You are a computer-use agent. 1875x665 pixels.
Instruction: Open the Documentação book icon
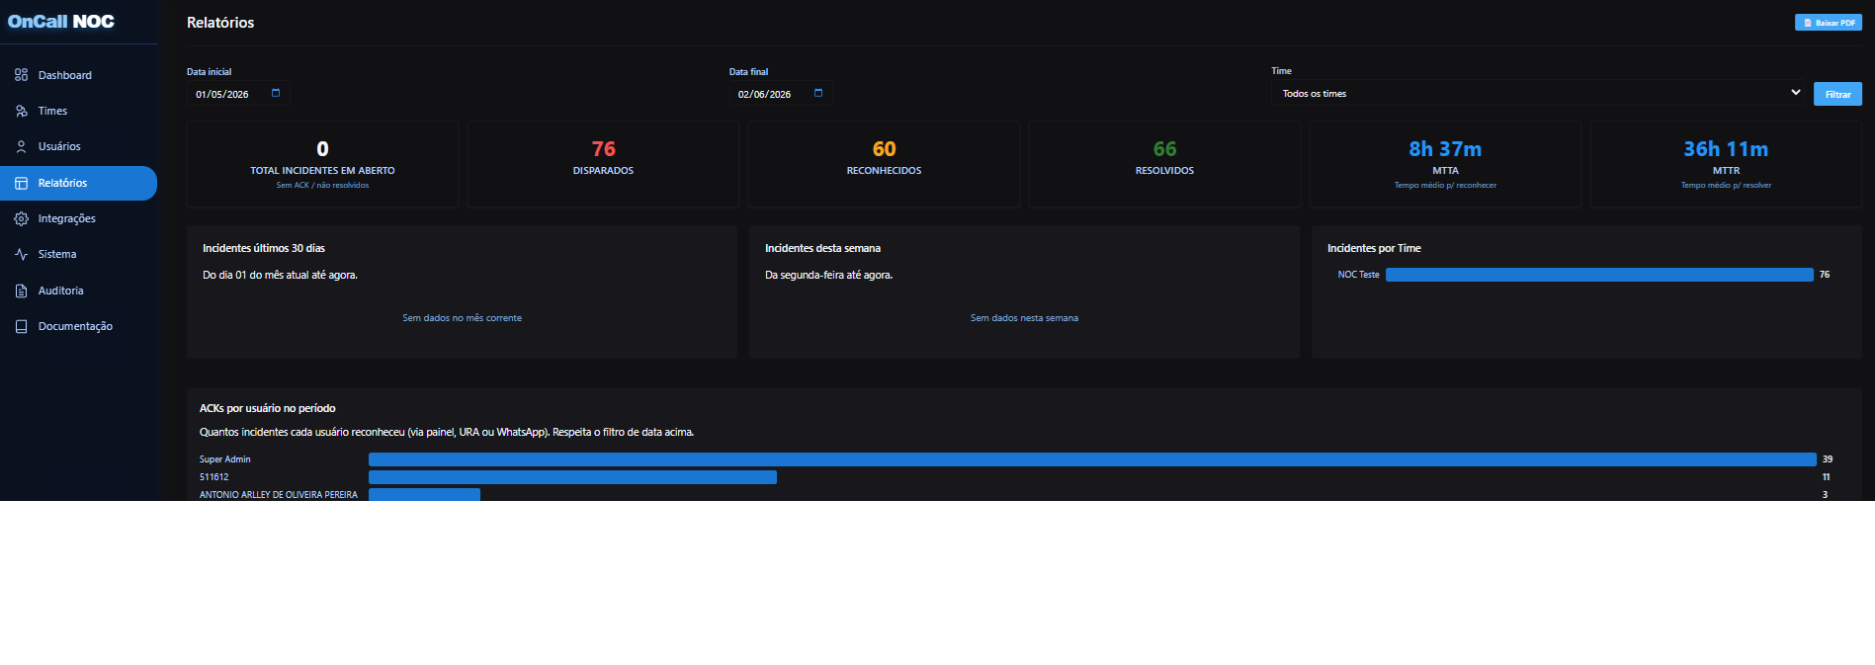coord(21,326)
